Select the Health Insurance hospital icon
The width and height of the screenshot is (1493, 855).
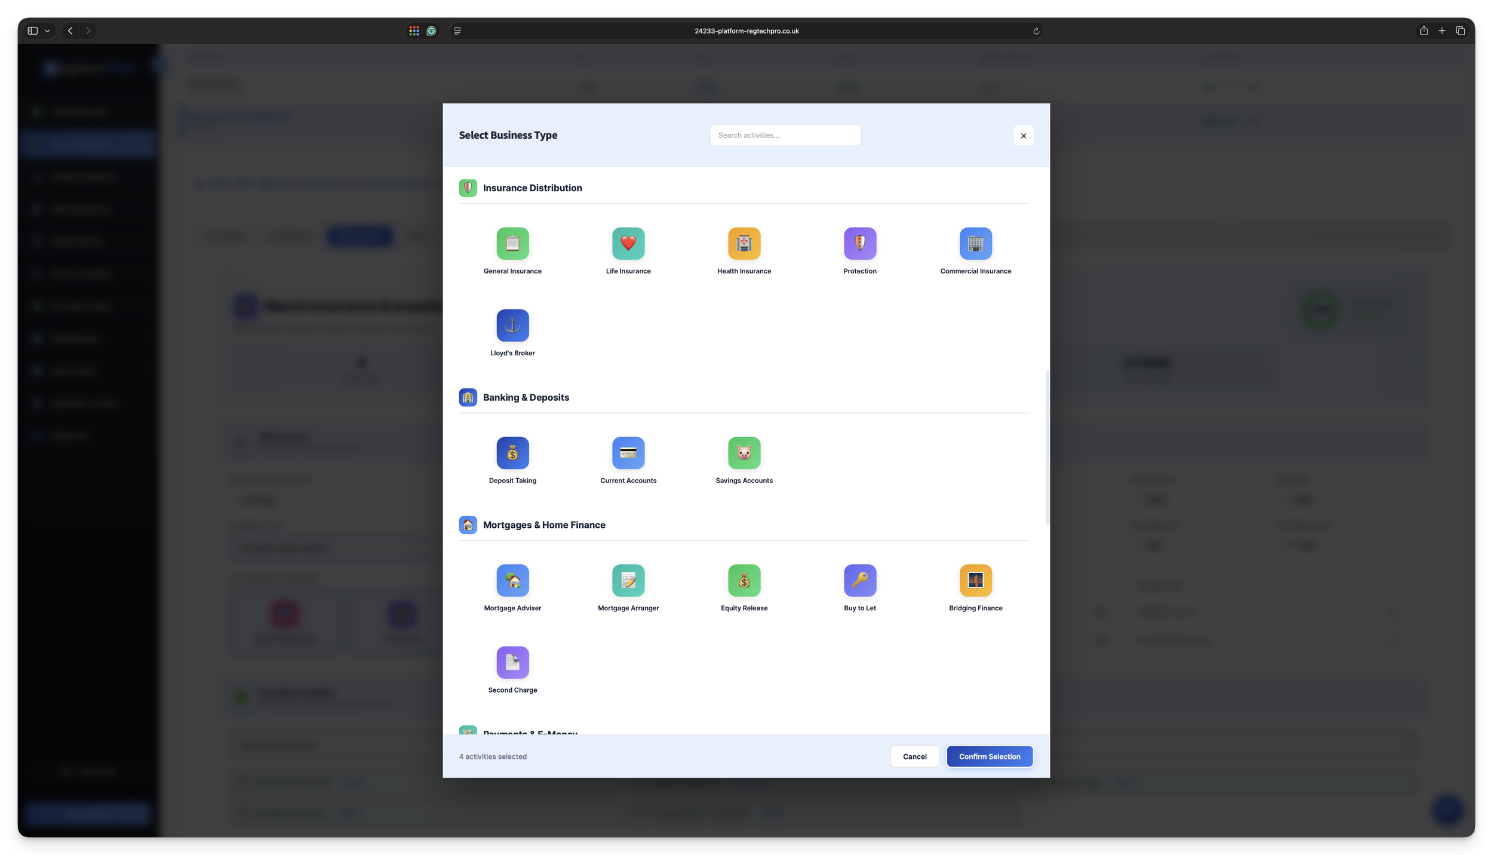744,244
